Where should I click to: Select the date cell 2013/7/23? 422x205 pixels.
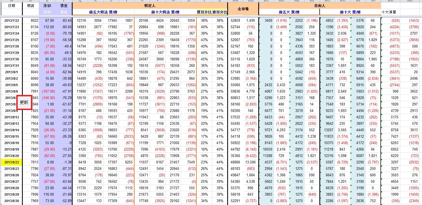pos(12,27)
